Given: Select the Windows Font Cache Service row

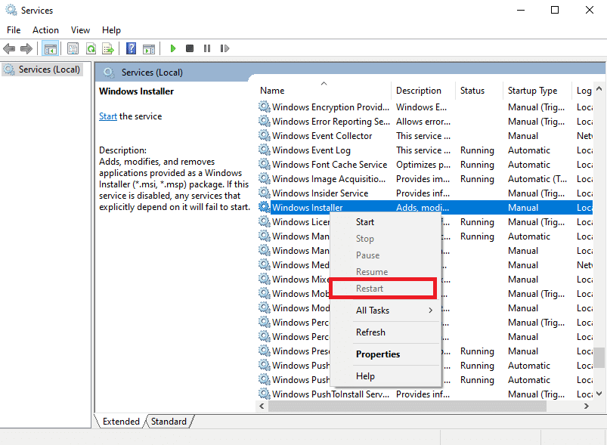Looking at the screenshot, I should coord(425,165).
